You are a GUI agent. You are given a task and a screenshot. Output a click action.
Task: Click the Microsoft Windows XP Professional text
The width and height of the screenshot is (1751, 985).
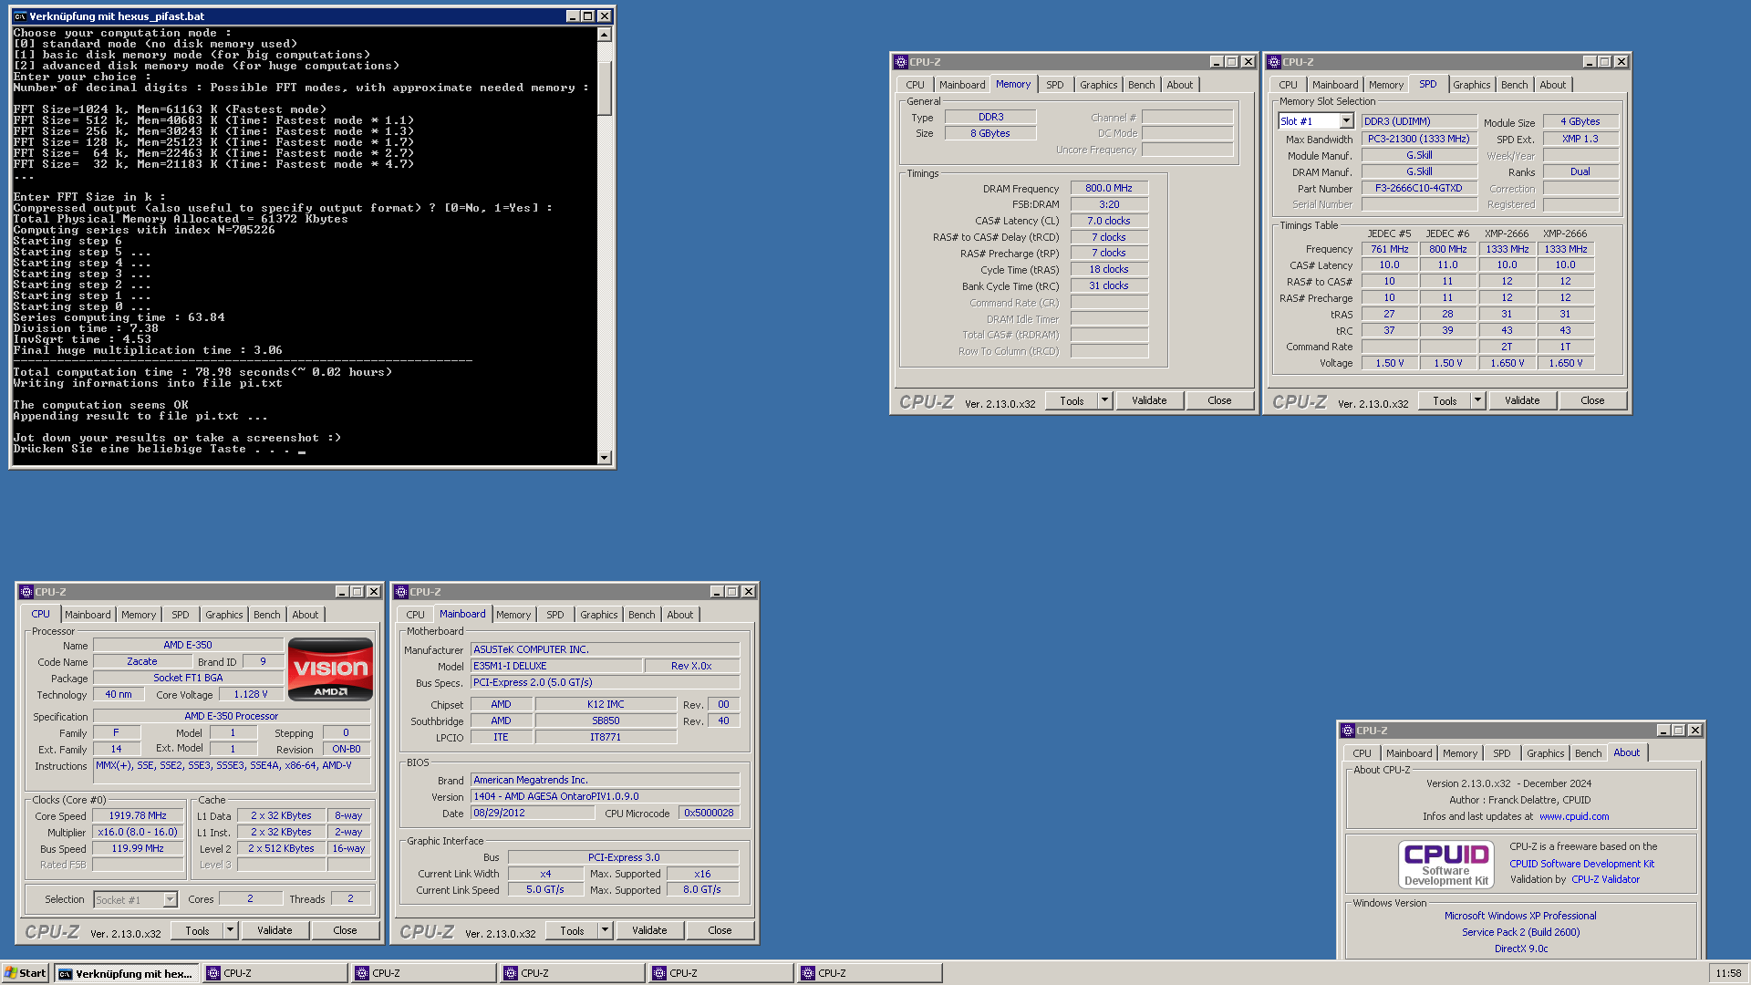pyautogui.click(x=1520, y=916)
